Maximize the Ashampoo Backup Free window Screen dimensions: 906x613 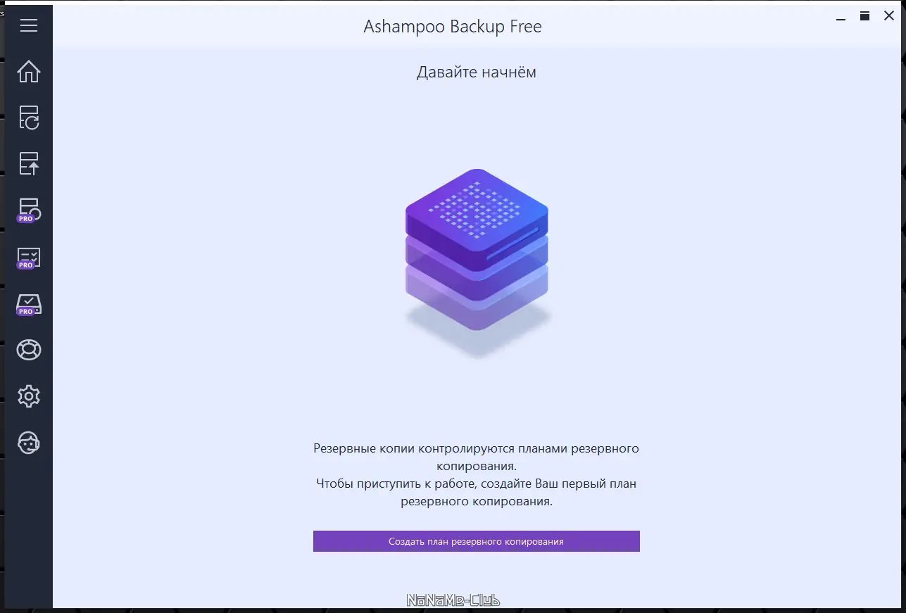coord(864,16)
